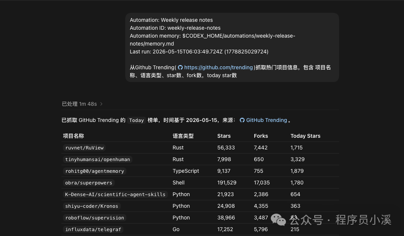The width and height of the screenshot is (404, 236).
Task: Click the 654 today stars value
Action: point(295,194)
